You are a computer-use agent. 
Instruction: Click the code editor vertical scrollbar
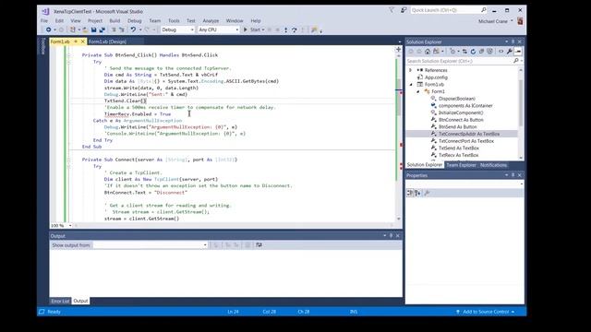(x=398, y=137)
